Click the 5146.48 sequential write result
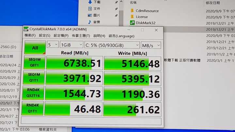This screenshot has height=132, width=235. point(133,64)
